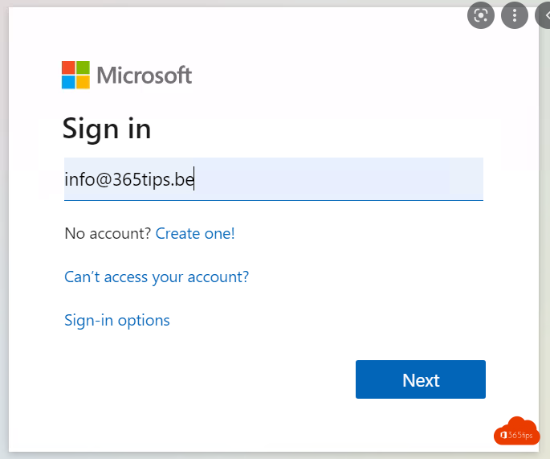Click the Office icon in 365tips badge
The height and width of the screenshot is (459, 550).
pos(503,435)
